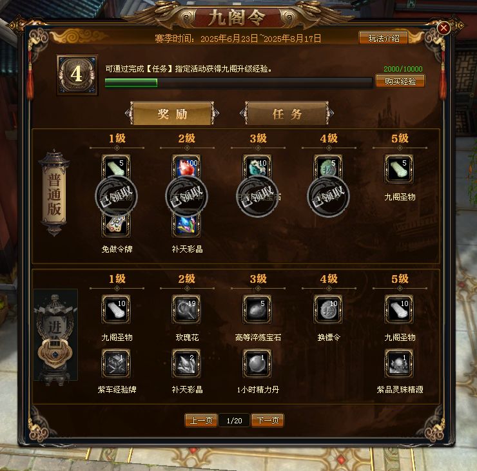
Task: Select the 玫瑰花 reward icon in advanced row
Action: [x=186, y=309]
